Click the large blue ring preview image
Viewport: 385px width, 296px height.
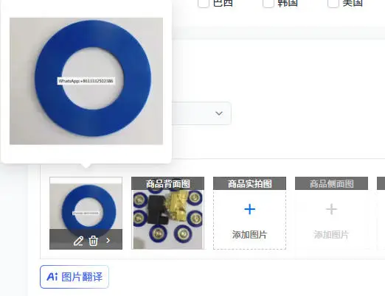click(x=86, y=81)
